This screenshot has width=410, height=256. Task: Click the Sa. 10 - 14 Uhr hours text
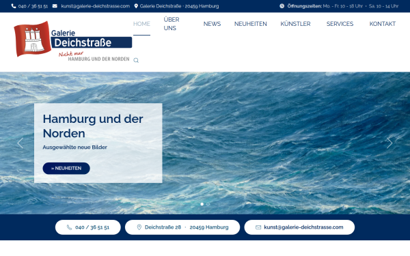(383, 6)
